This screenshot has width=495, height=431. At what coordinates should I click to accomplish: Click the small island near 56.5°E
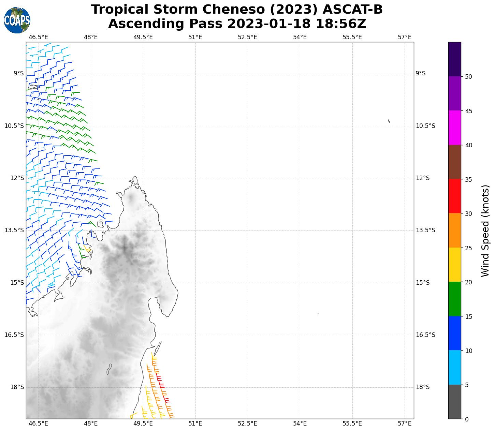(389, 121)
